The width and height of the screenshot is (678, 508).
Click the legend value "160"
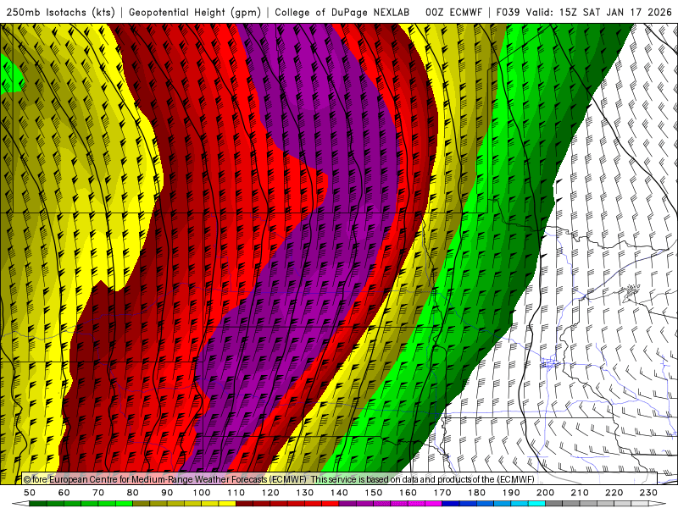point(408,493)
